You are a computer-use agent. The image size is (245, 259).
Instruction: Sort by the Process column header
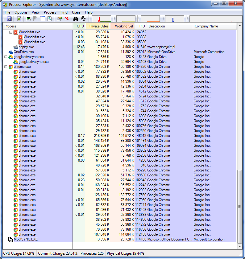tap(38, 26)
